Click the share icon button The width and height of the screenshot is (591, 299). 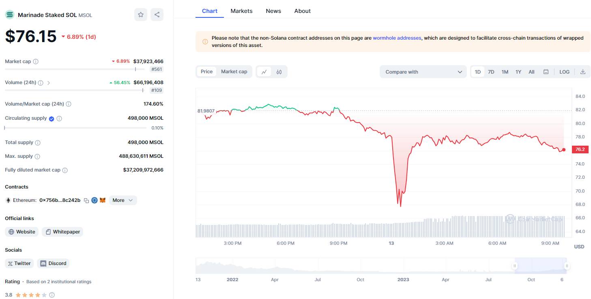click(x=157, y=15)
